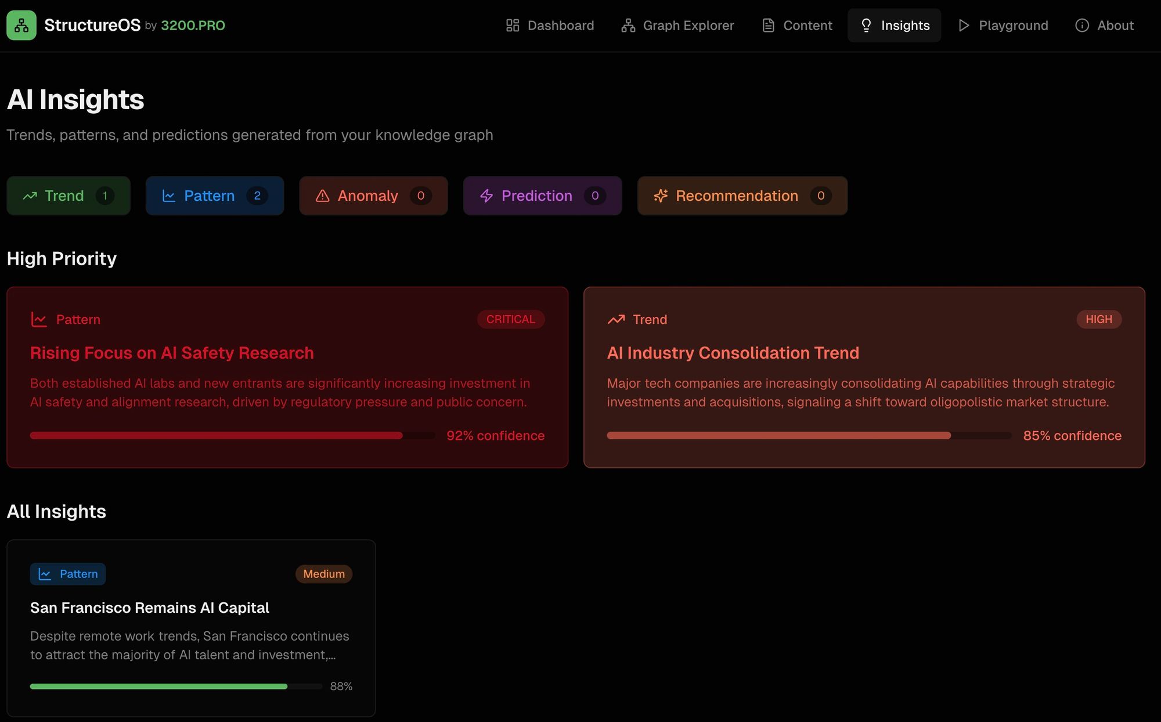1161x722 pixels.
Task: Toggle the Prediction filter chip
Action: tap(542, 196)
